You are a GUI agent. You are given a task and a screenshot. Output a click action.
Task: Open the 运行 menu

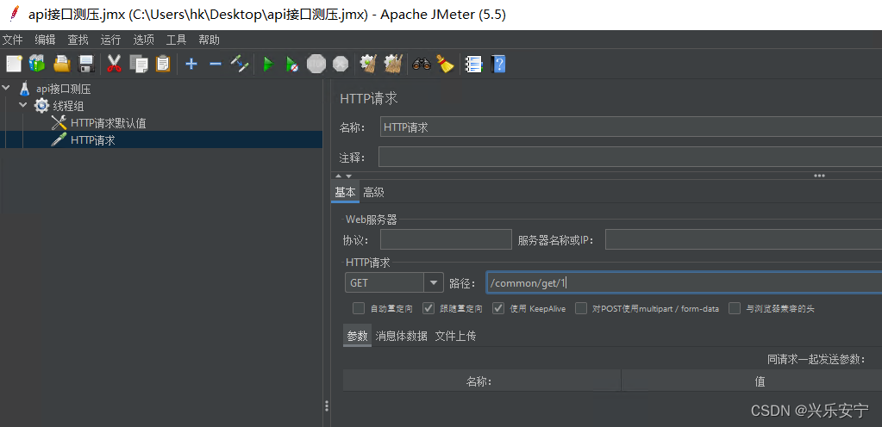coord(110,40)
